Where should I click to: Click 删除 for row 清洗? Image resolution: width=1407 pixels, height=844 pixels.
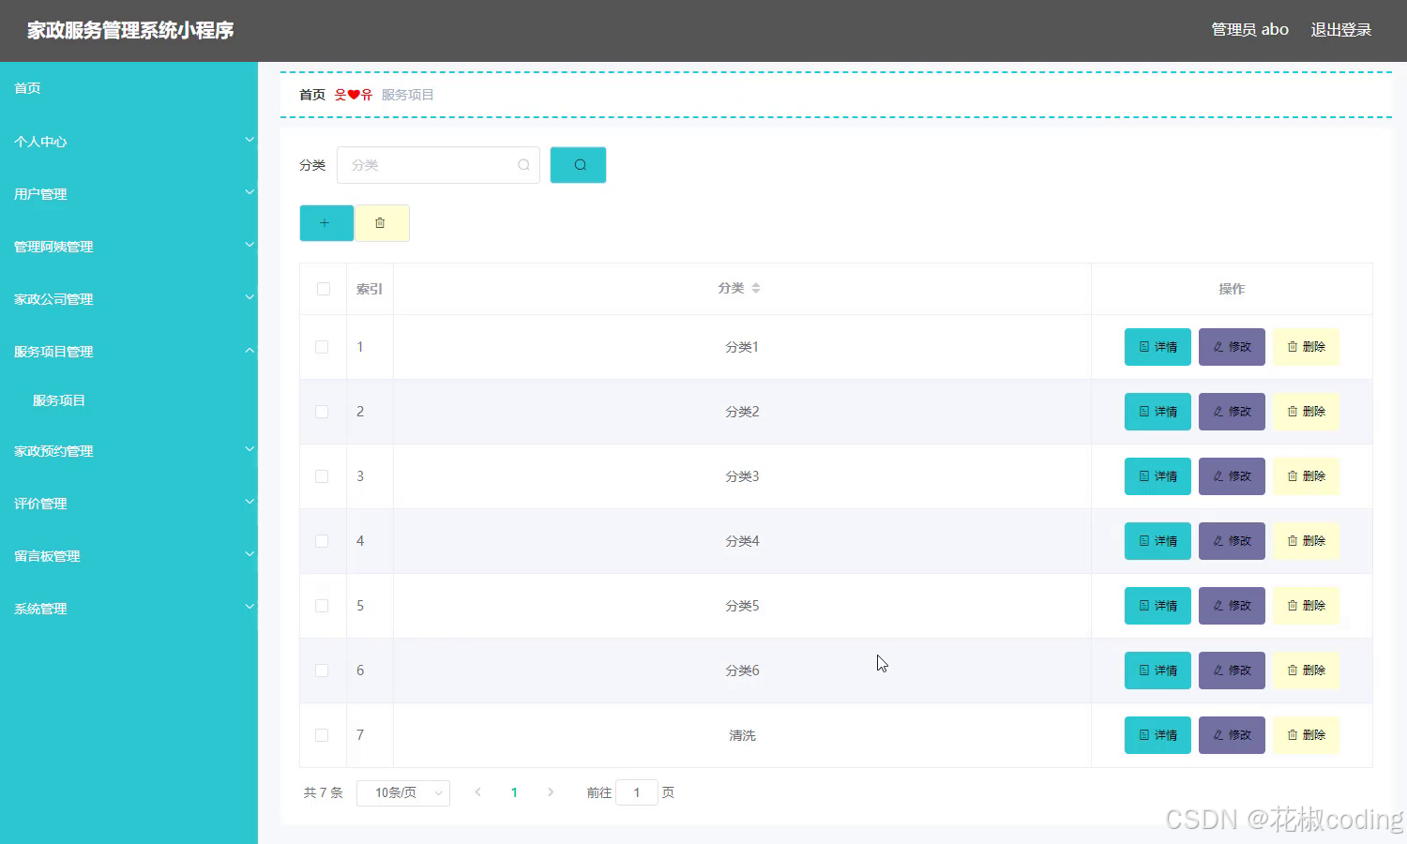[1306, 735]
